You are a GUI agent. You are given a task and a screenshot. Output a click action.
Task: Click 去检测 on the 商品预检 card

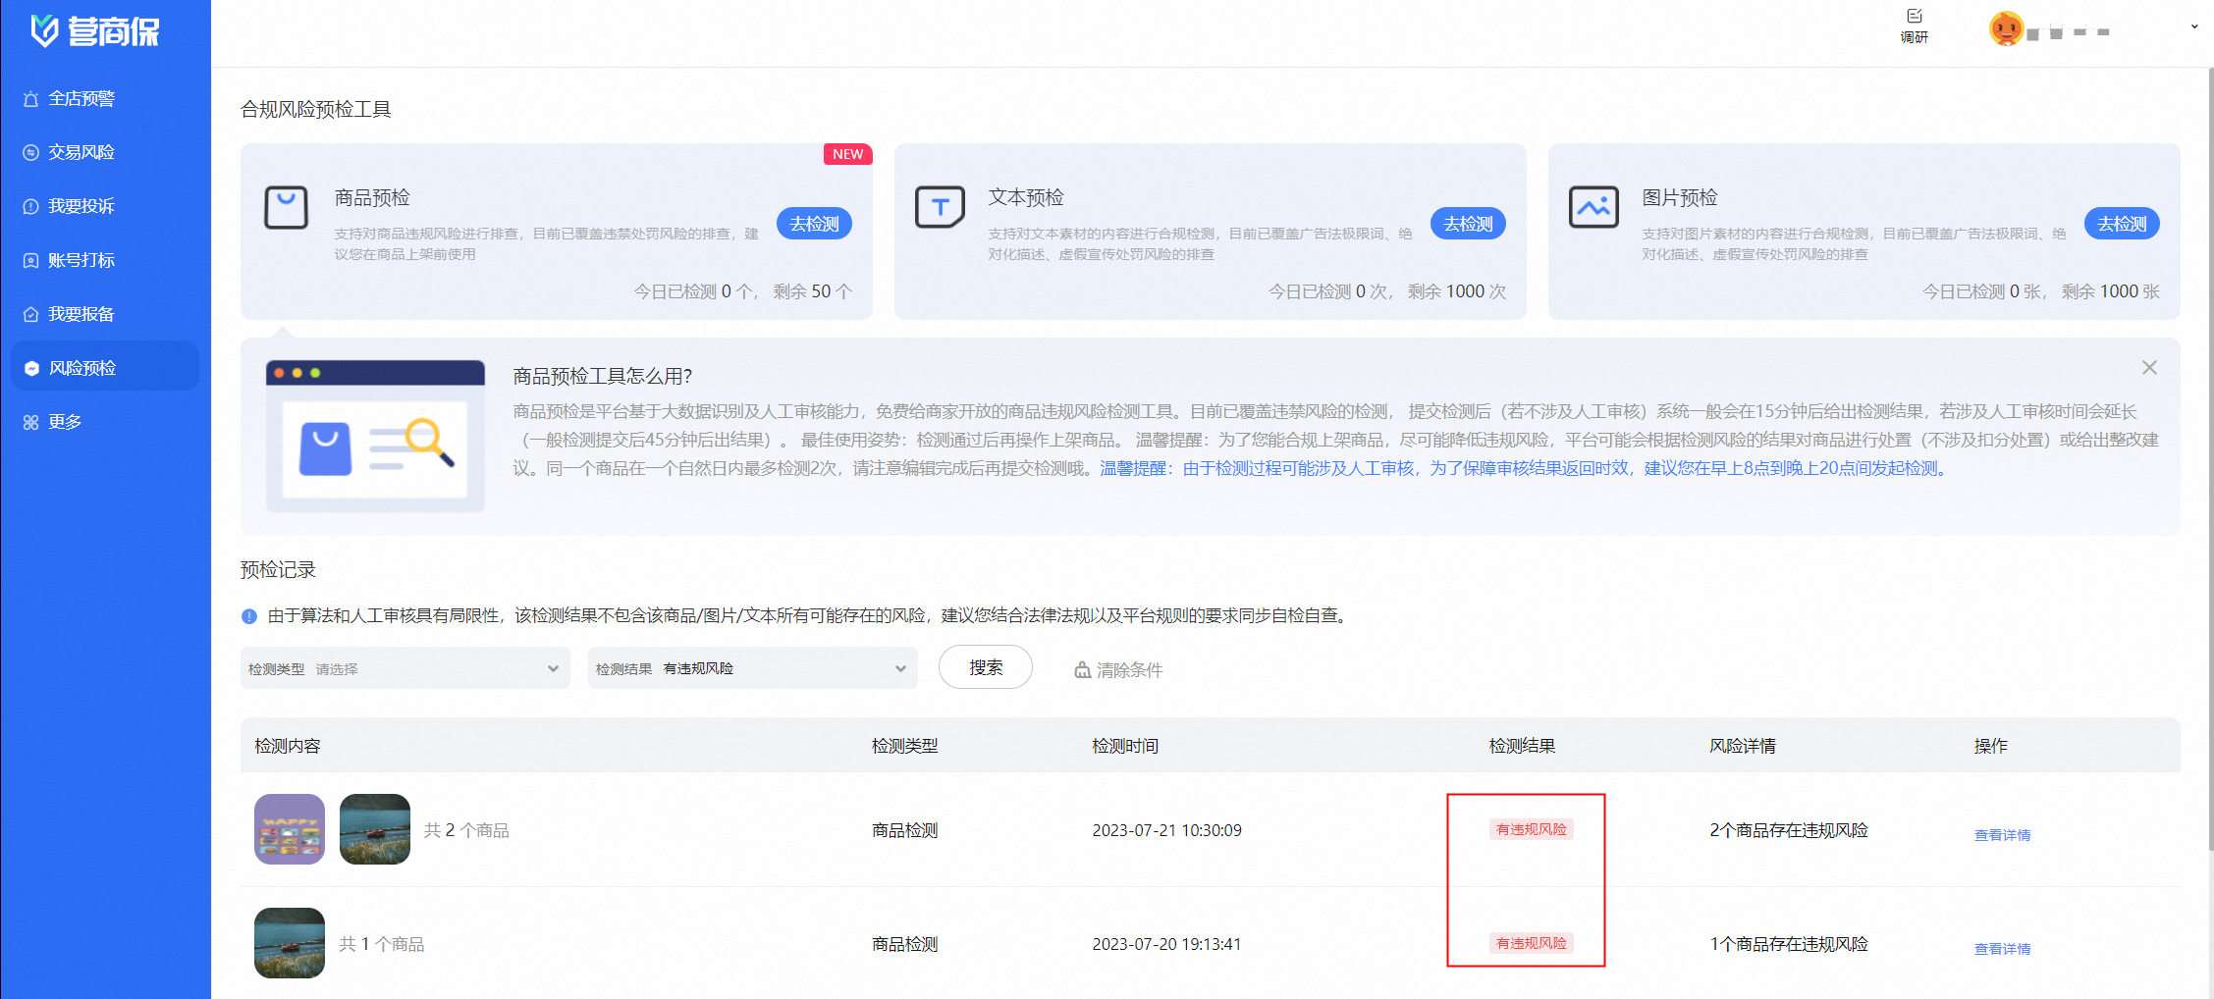click(814, 224)
